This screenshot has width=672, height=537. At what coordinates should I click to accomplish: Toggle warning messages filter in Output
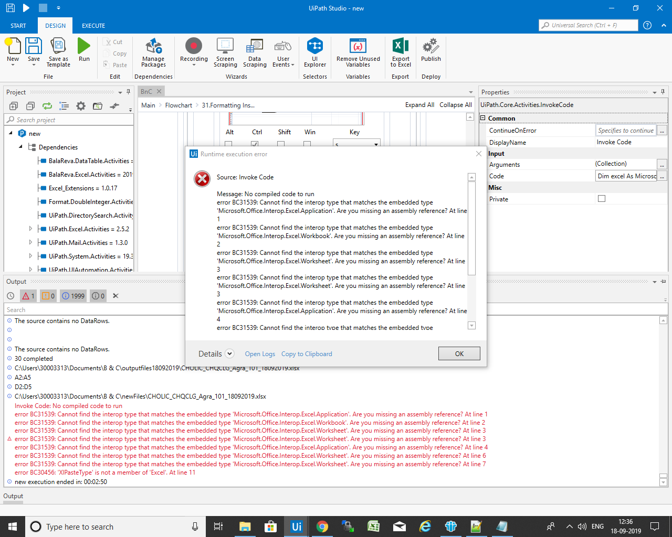point(48,296)
